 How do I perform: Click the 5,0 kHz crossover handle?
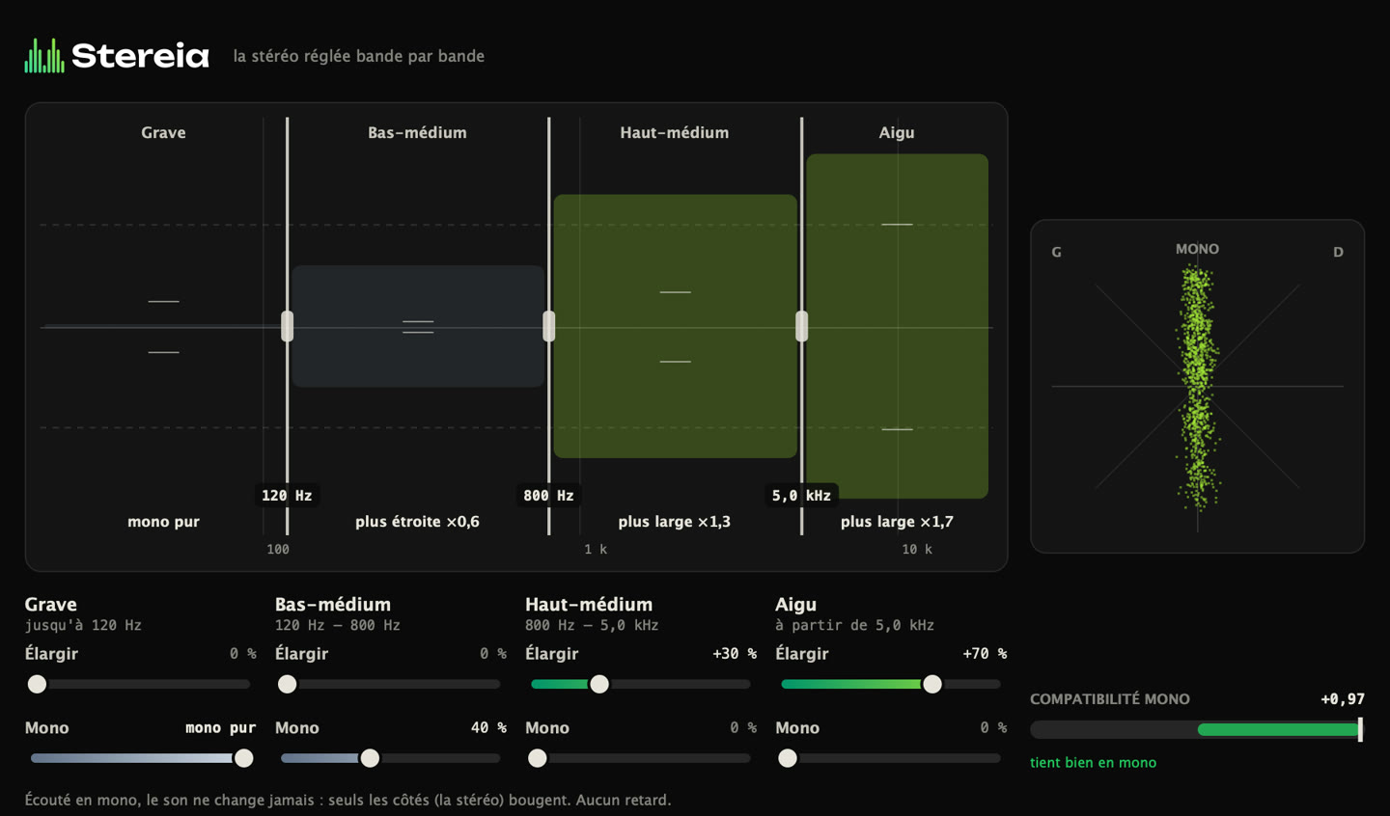(802, 327)
